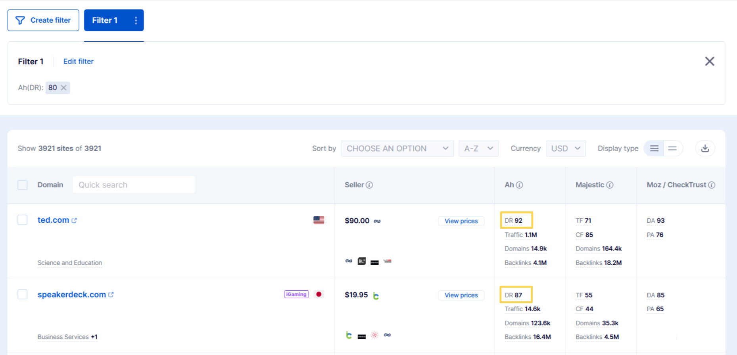
Task: Click red dotted seller logo under speakerdeck.com
Action: click(x=374, y=335)
